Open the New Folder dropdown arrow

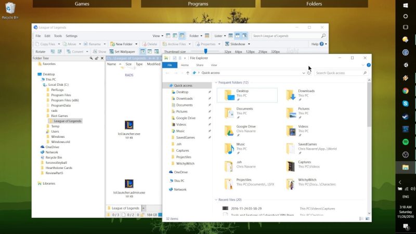pyautogui.click(x=136, y=44)
